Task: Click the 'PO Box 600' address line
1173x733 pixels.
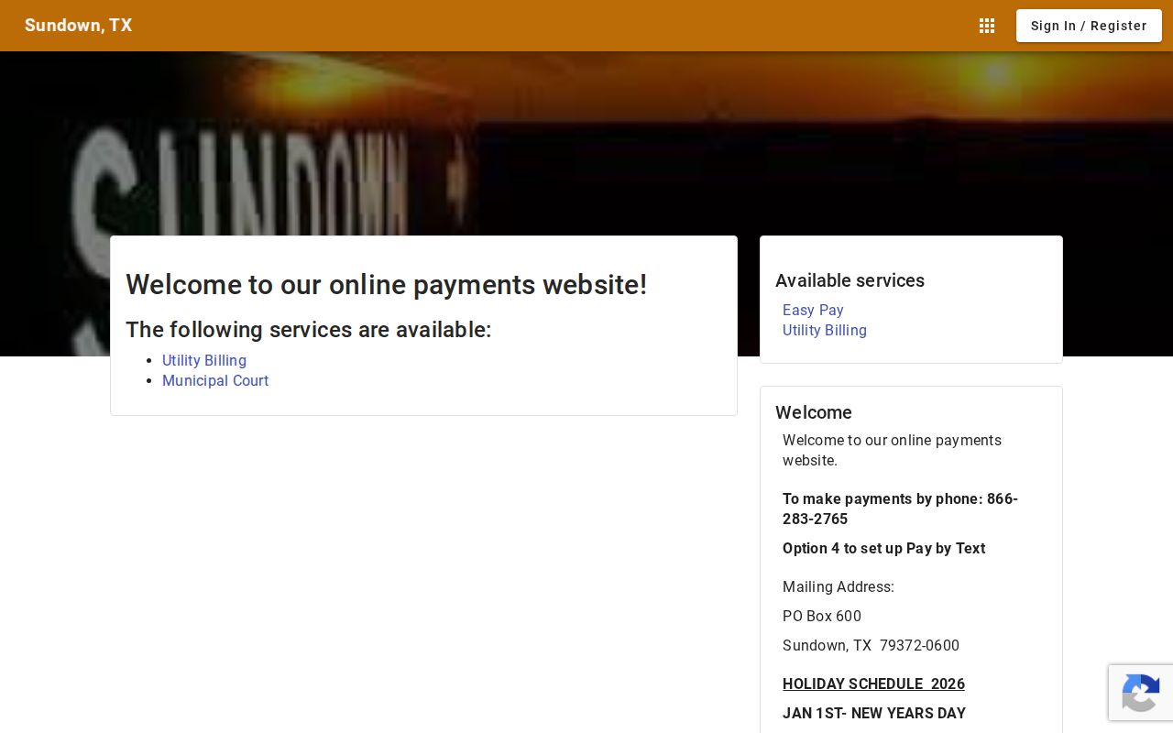Action: [822, 617]
